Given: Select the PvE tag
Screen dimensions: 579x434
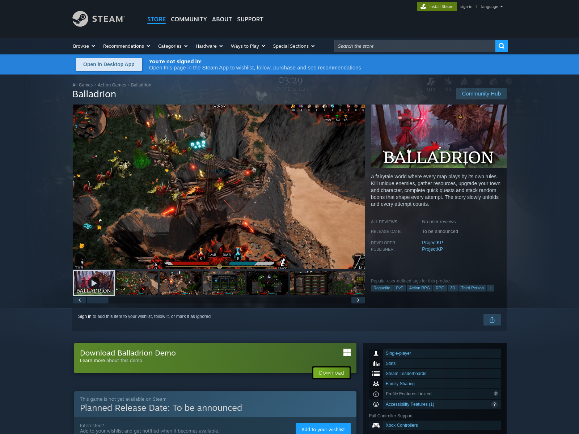Looking at the screenshot, I should click(400, 288).
